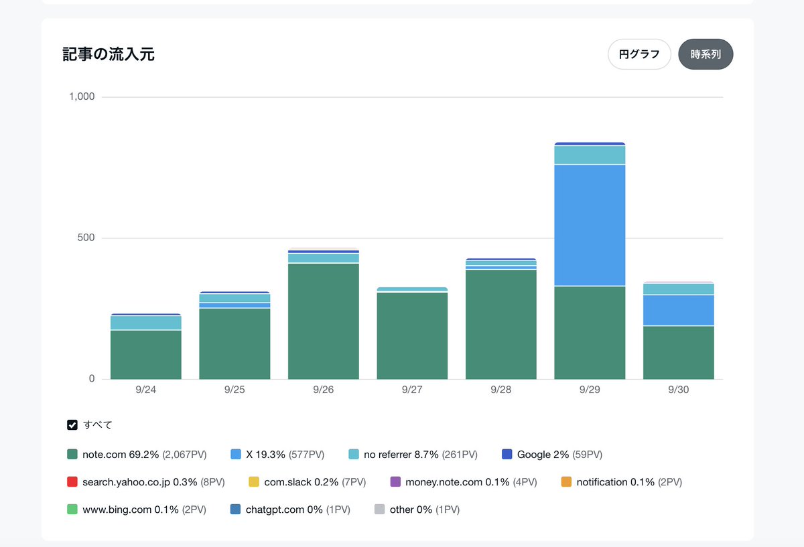Image resolution: width=804 pixels, height=547 pixels.
Task: Click the no referrer segment of 9/24 bar
Action: tap(146, 323)
